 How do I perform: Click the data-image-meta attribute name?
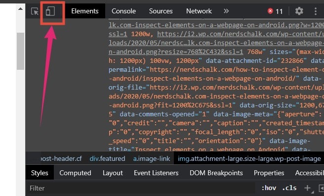242,114
